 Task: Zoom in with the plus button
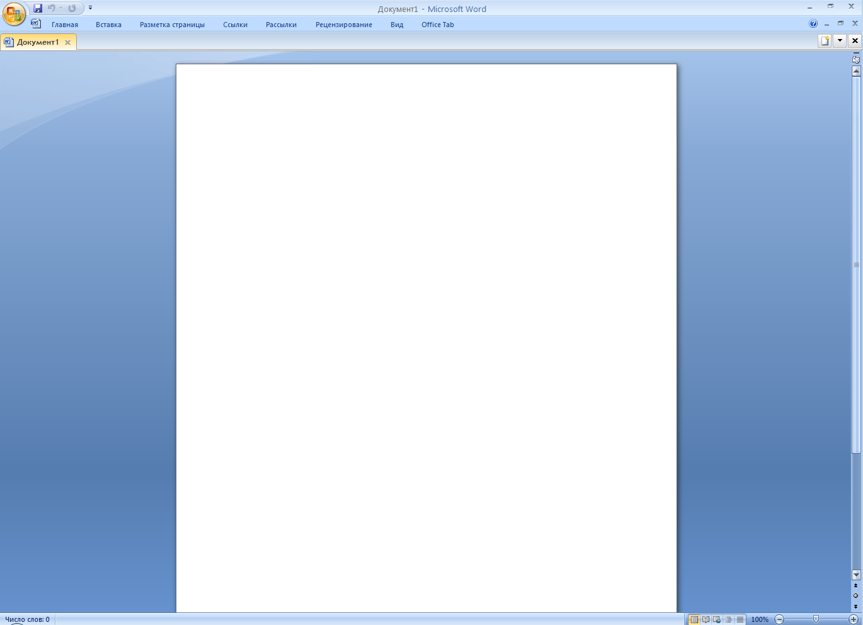tap(854, 619)
